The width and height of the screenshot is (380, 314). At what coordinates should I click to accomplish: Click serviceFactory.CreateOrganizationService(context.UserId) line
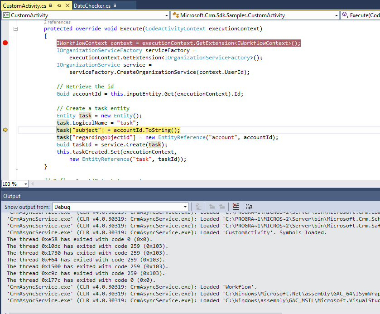[x=159, y=72]
